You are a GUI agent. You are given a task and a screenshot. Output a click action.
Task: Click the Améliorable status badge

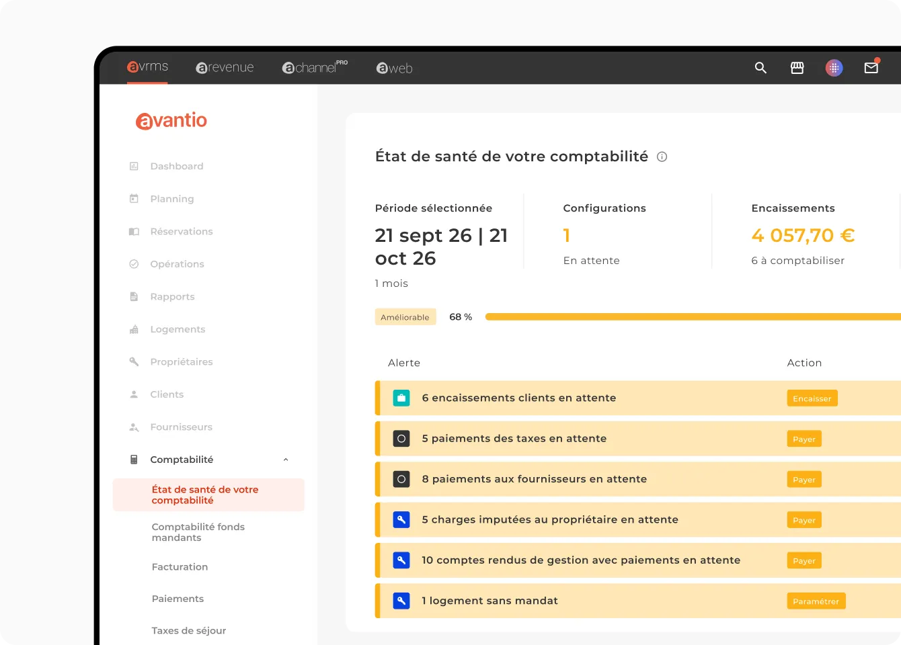pyautogui.click(x=405, y=317)
